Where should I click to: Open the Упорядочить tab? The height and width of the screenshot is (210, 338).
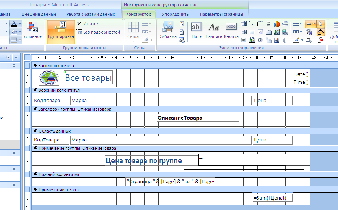click(175, 14)
